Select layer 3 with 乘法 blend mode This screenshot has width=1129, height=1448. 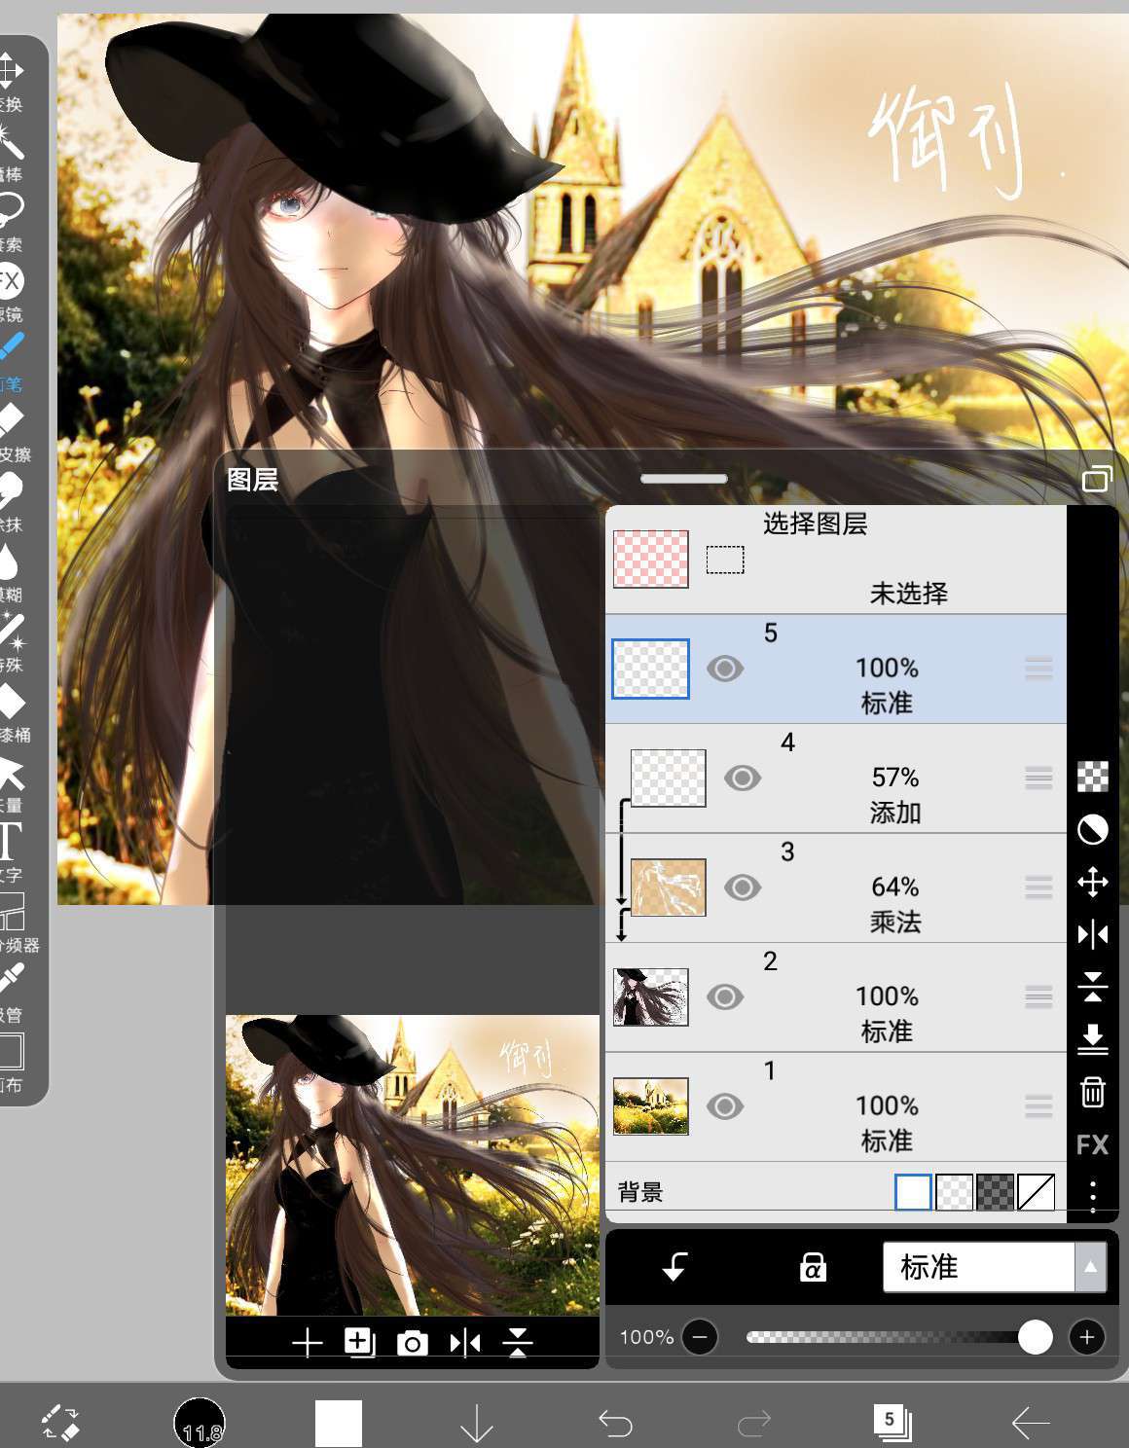[x=836, y=887]
